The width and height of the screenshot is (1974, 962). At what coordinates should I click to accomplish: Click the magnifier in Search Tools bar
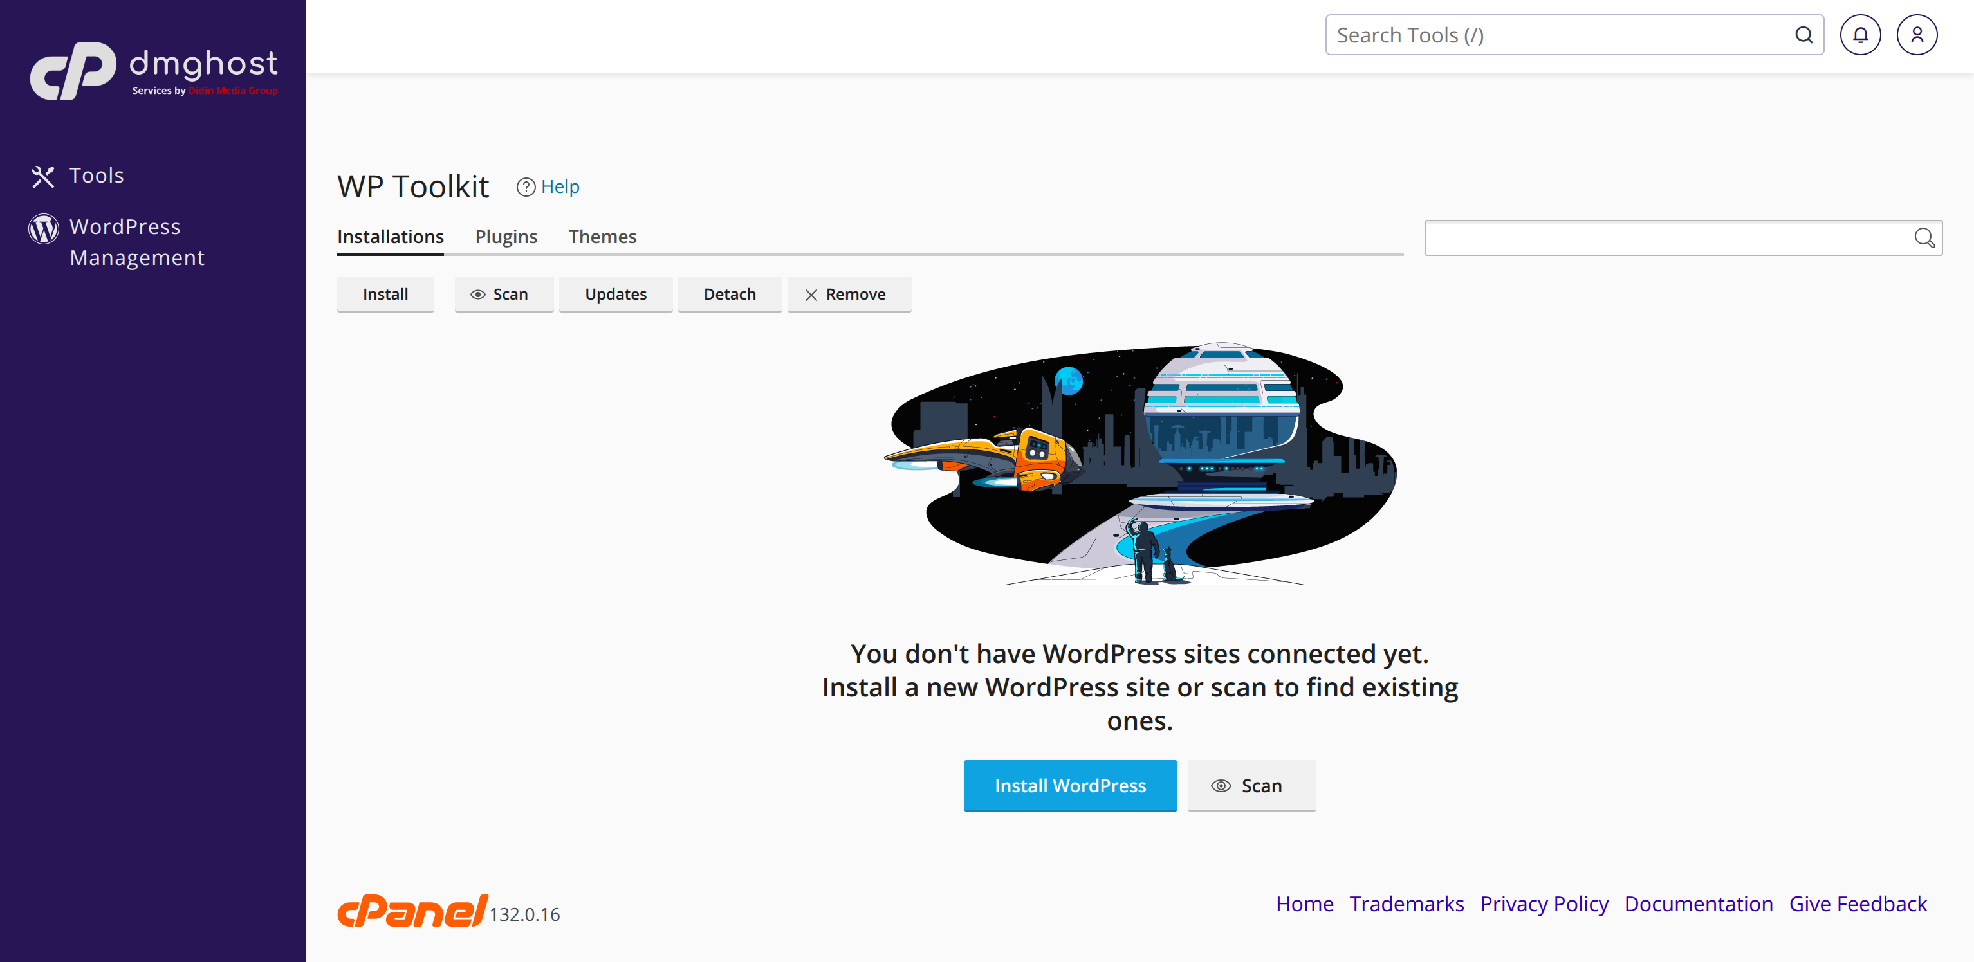1804,35
